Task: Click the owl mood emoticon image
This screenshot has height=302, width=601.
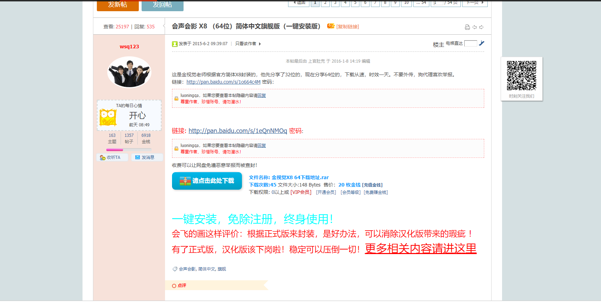Action: point(108,117)
